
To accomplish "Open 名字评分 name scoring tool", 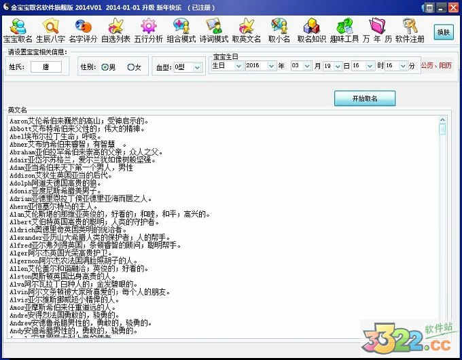I will point(83,31).
